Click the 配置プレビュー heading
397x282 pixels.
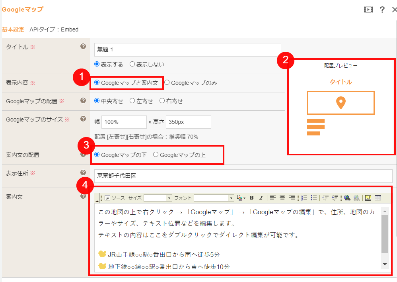click(341, 66)
